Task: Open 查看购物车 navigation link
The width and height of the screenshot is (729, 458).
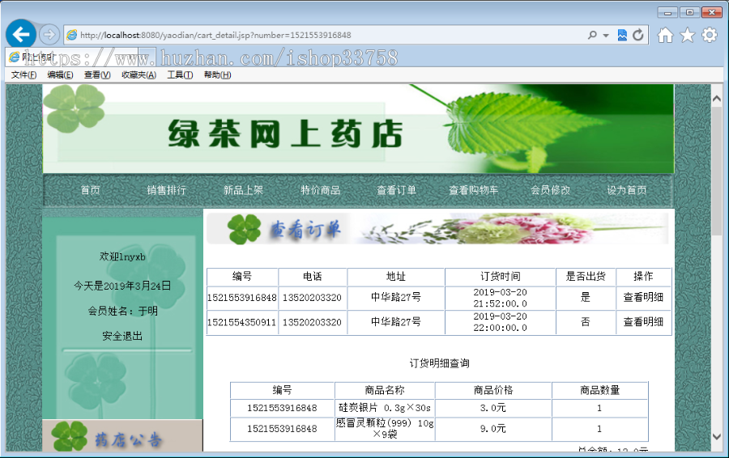Action: pos(473,190)
